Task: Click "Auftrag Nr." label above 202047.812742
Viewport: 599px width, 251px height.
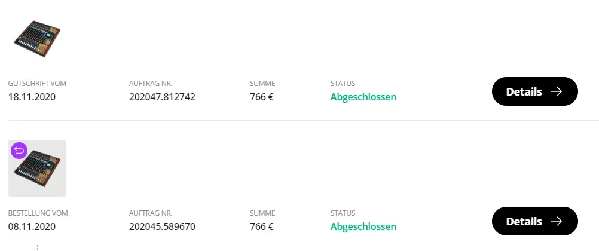Action: point(151,84)
